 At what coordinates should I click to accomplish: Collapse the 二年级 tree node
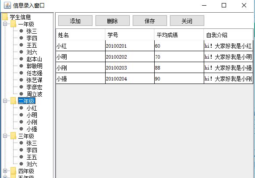coord(5,101)
